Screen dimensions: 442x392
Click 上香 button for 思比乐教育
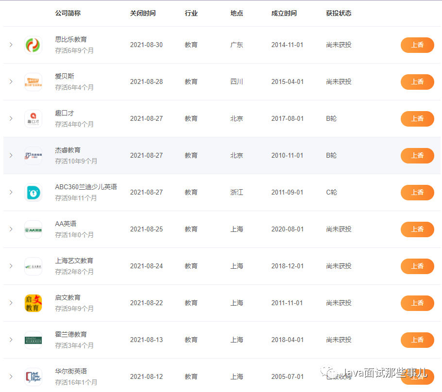[417, 45]
